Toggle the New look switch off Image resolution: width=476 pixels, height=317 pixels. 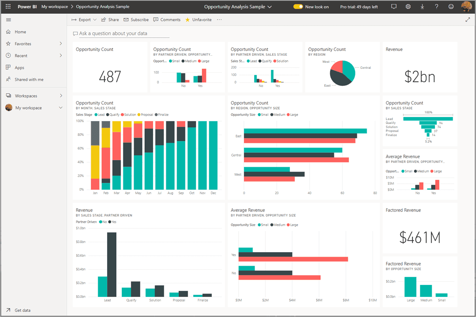(298, 7)
